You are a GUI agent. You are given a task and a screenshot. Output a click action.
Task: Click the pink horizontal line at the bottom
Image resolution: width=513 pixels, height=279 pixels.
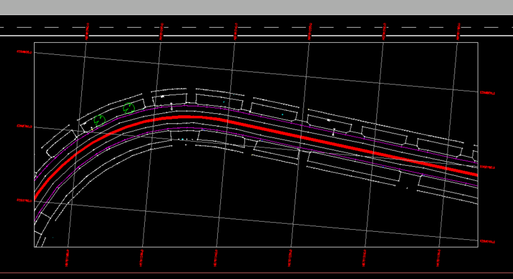coord(256,273)
